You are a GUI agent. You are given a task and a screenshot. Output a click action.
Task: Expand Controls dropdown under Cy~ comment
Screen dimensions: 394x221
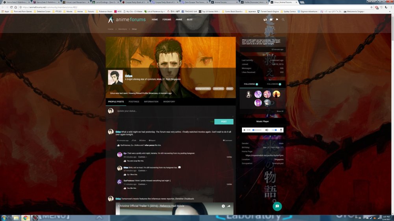(143, 157)
